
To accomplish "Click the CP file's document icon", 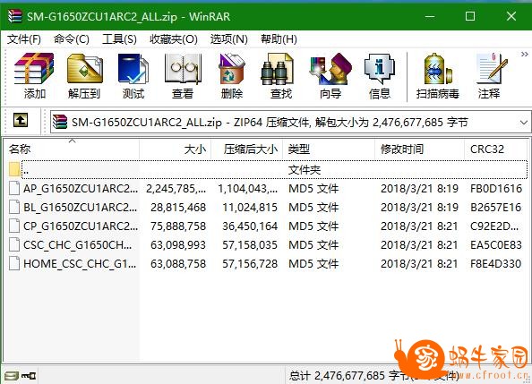I will [x=14, y=226].
